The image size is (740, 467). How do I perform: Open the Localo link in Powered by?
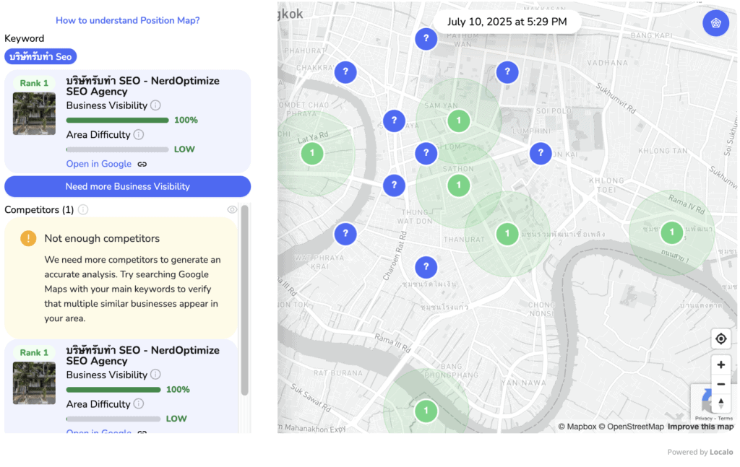tap(722, 452)
